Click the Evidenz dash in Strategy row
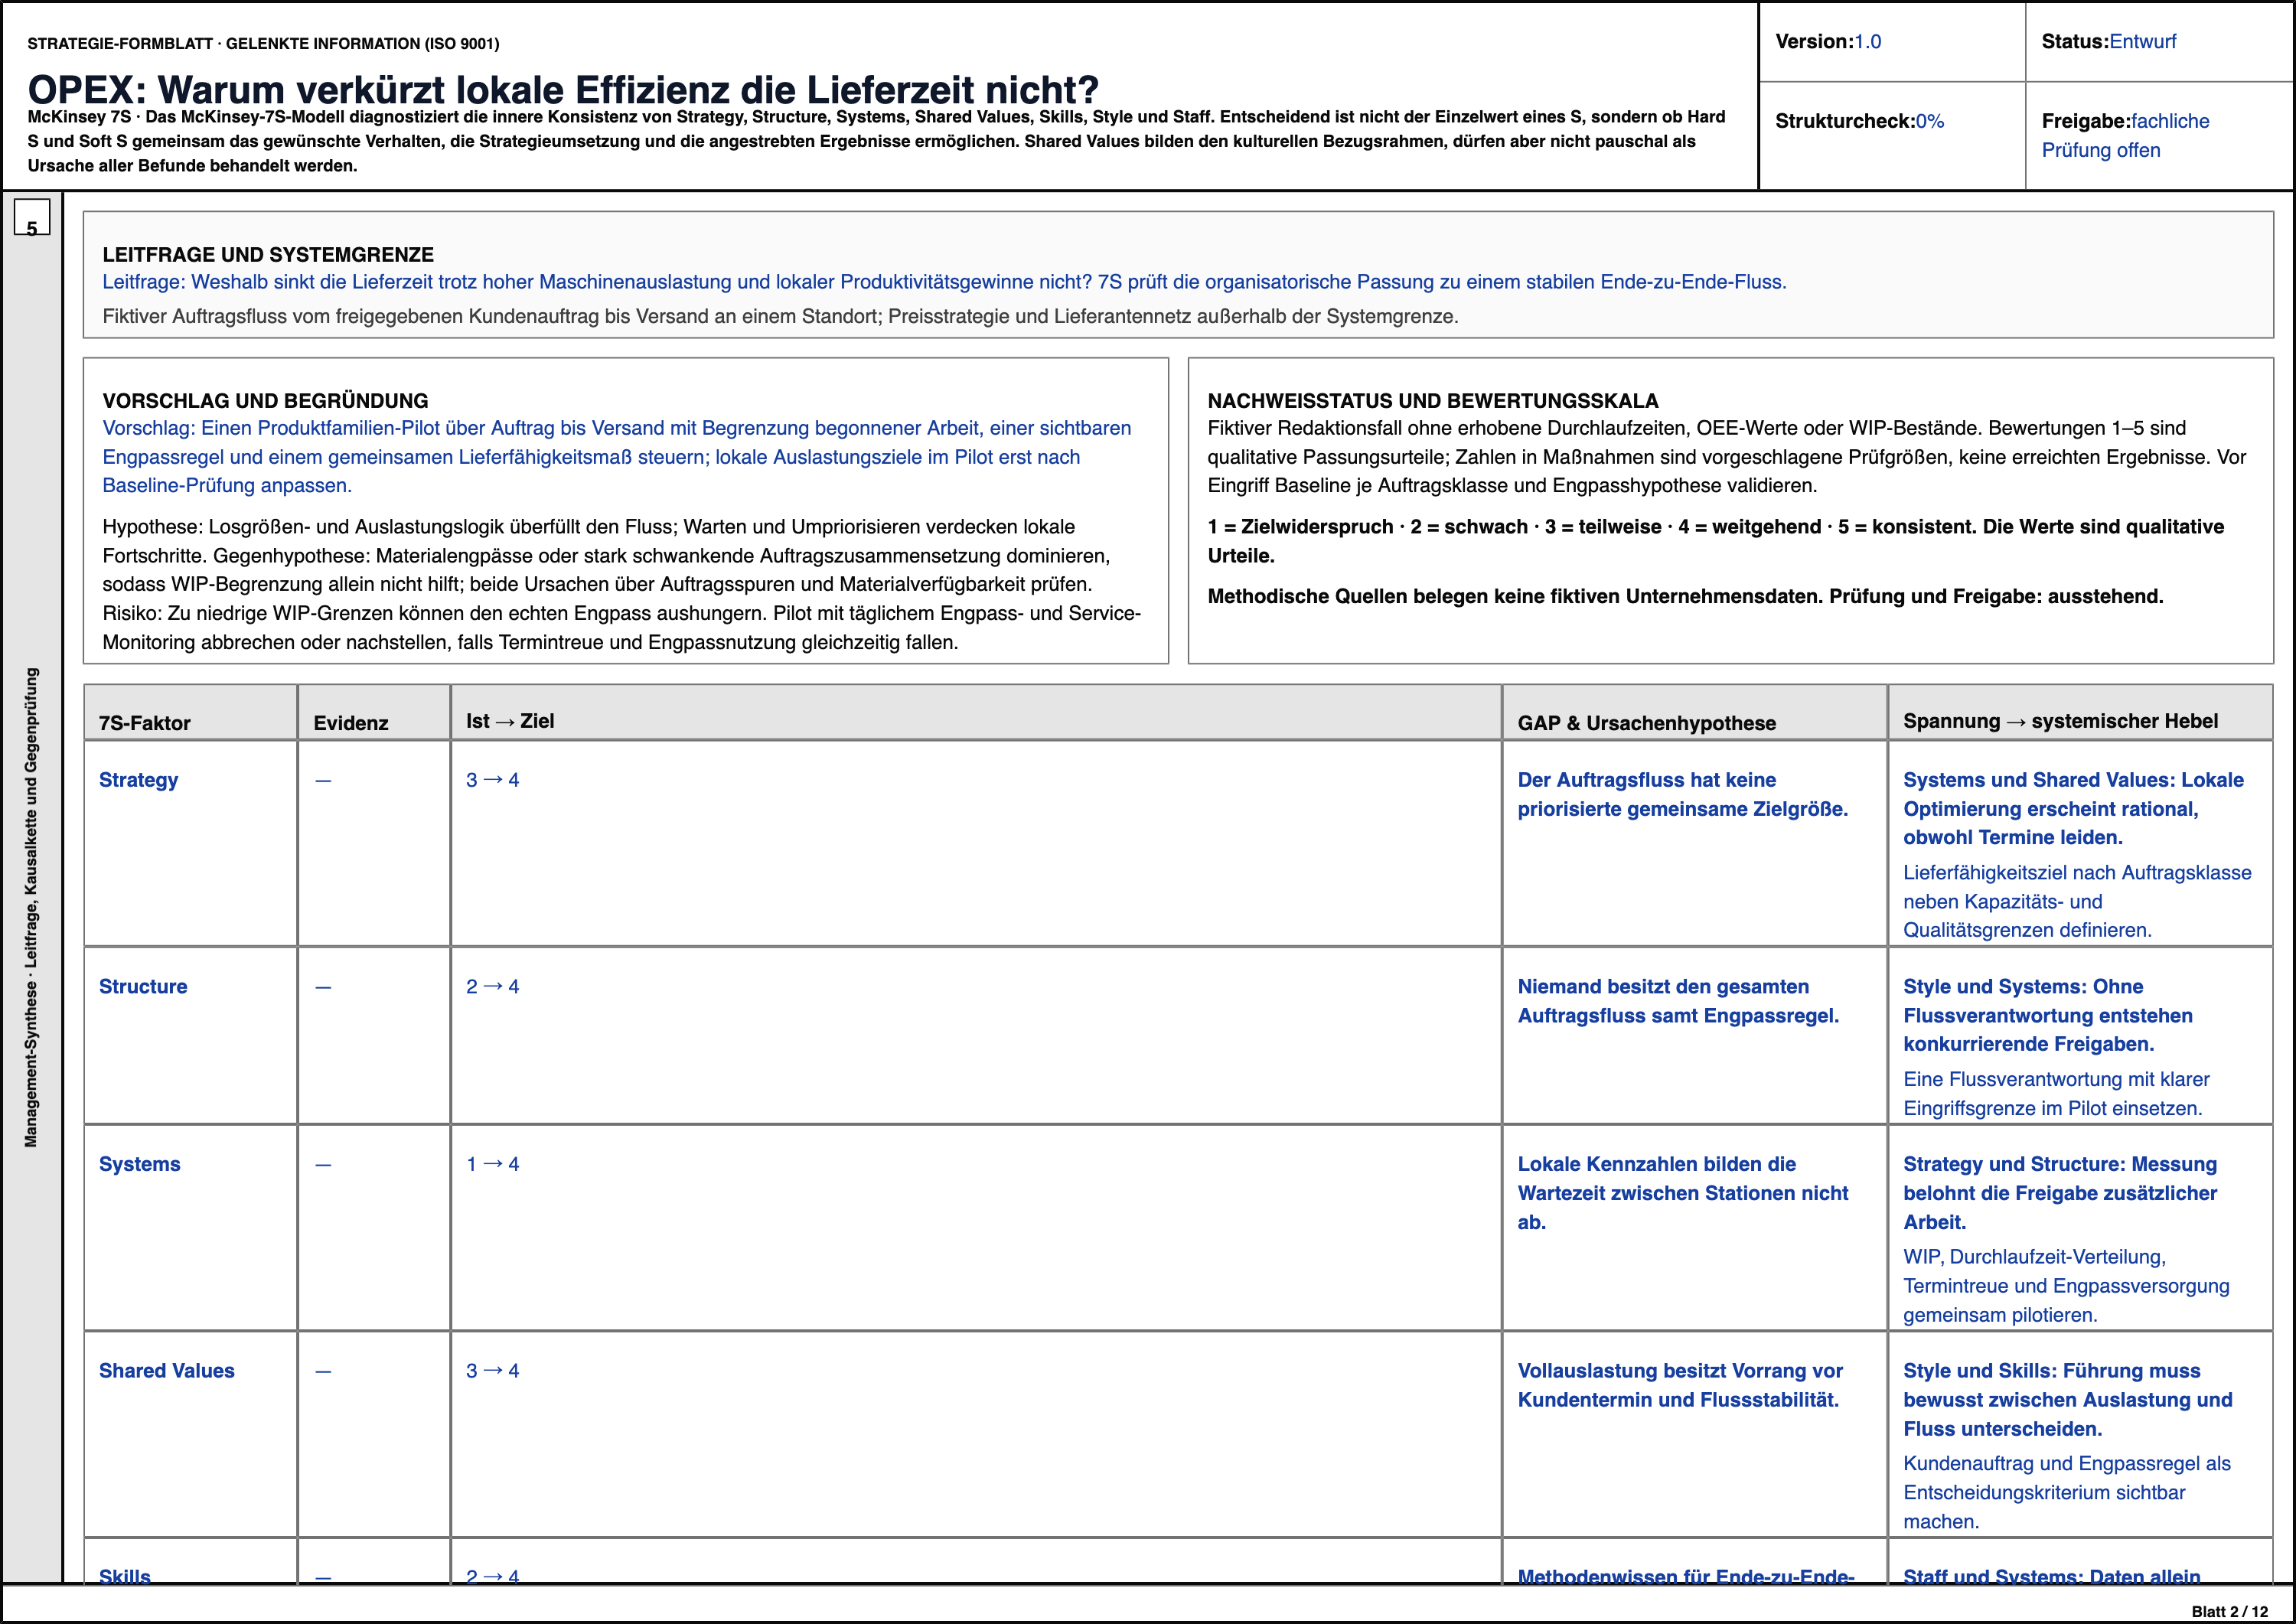The width and height of the screenshot is (2296, 1624). tap(323, 781)
